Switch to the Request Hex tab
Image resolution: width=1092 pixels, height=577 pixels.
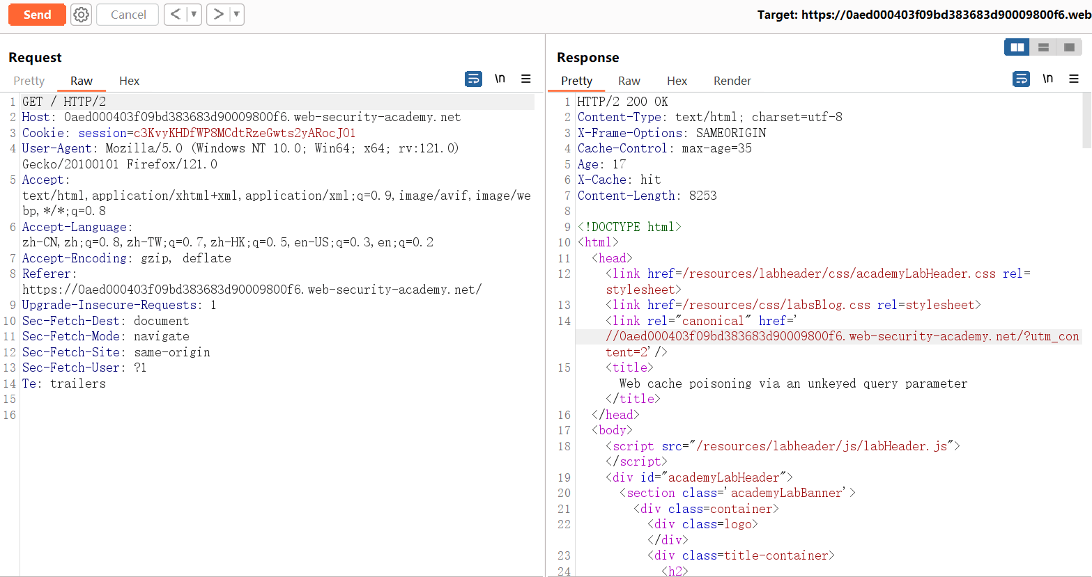point(129,81)
